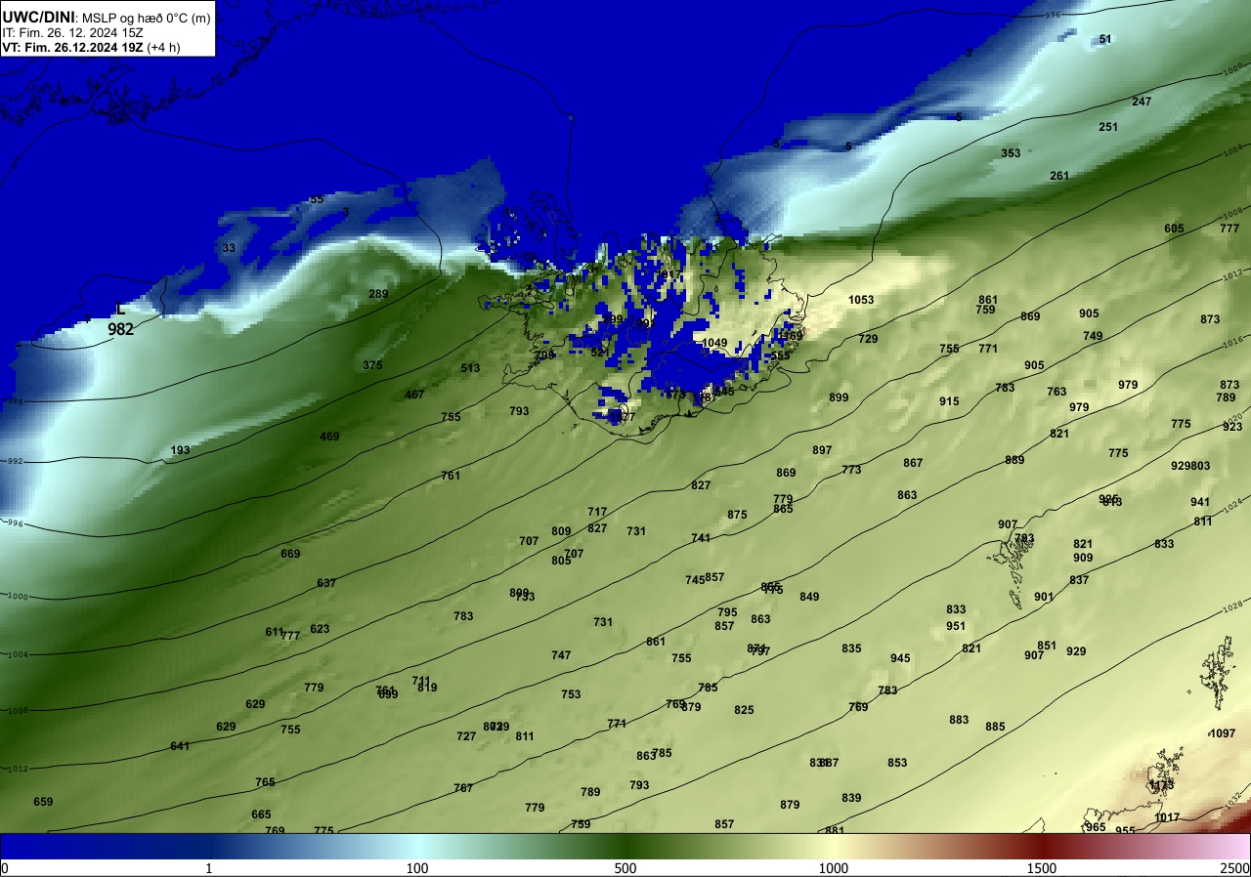Image resolution: width=1251 pixels, height=877 pixels.
Task: Click the value 897
Action: [822, 450]
